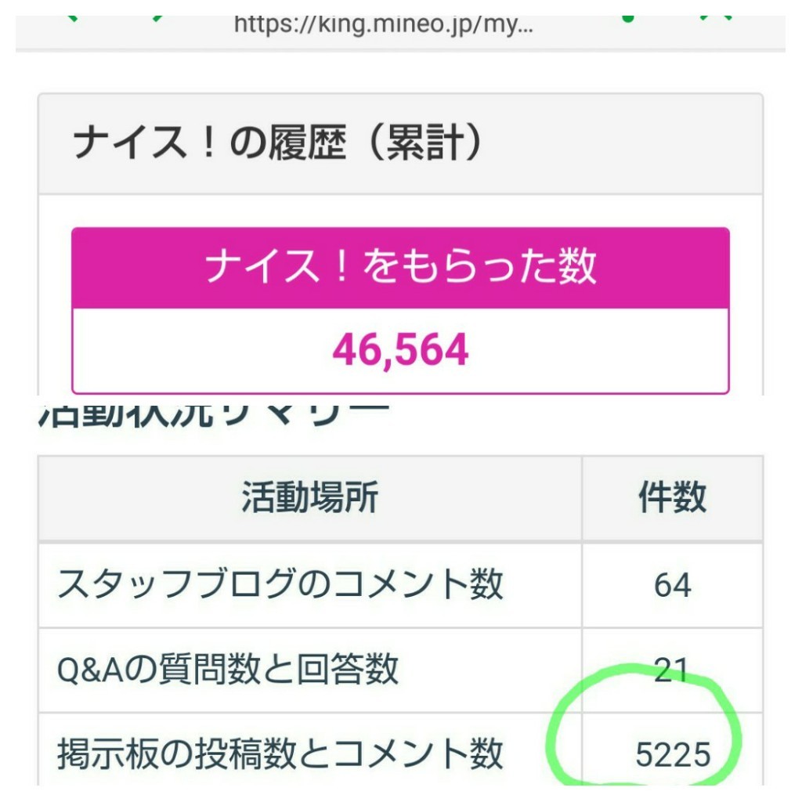Viewport: 802px width, 802px height.
Task: Click the white body of the ナイス history panel
Action: [400, 211]
